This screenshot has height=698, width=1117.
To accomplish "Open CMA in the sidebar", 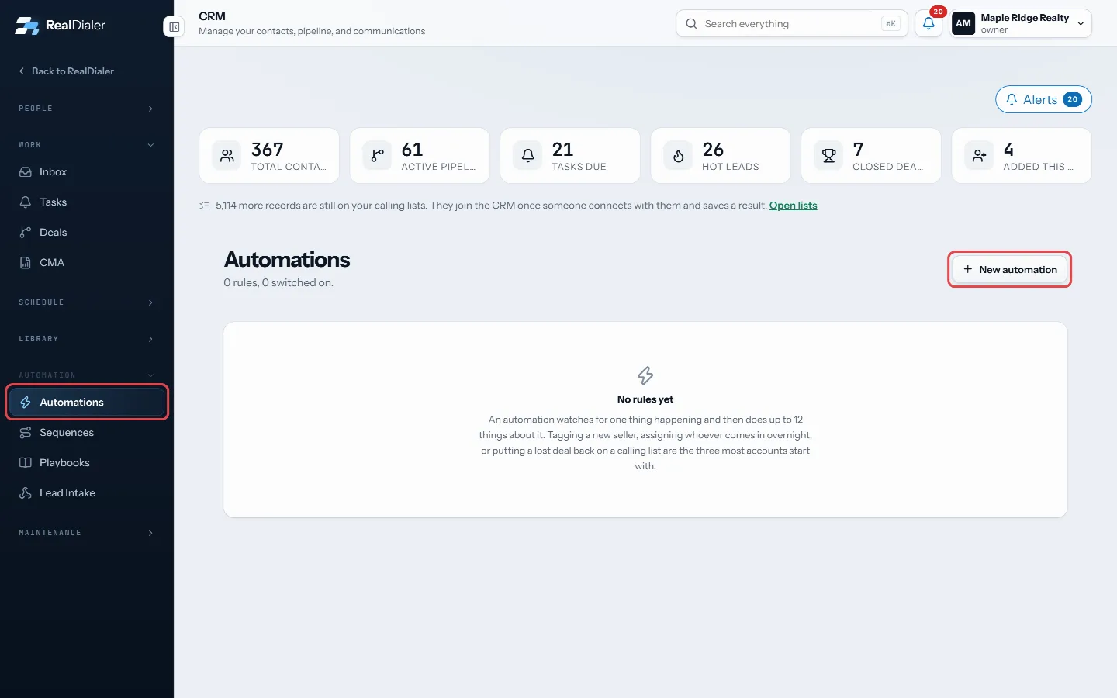I will 87,263.
